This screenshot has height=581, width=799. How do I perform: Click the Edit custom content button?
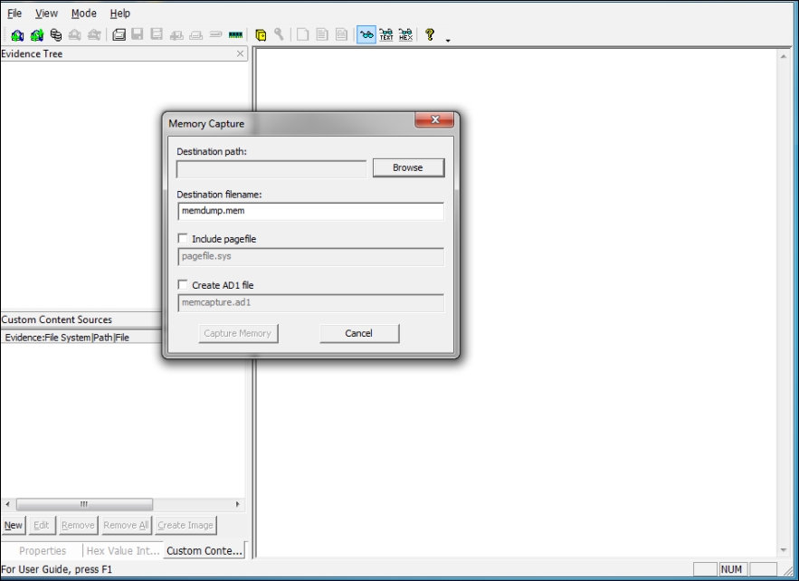[42, 525]
